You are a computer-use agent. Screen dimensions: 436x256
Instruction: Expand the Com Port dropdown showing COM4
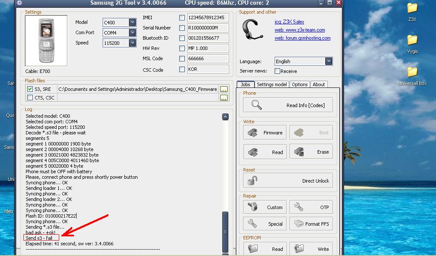132,32
